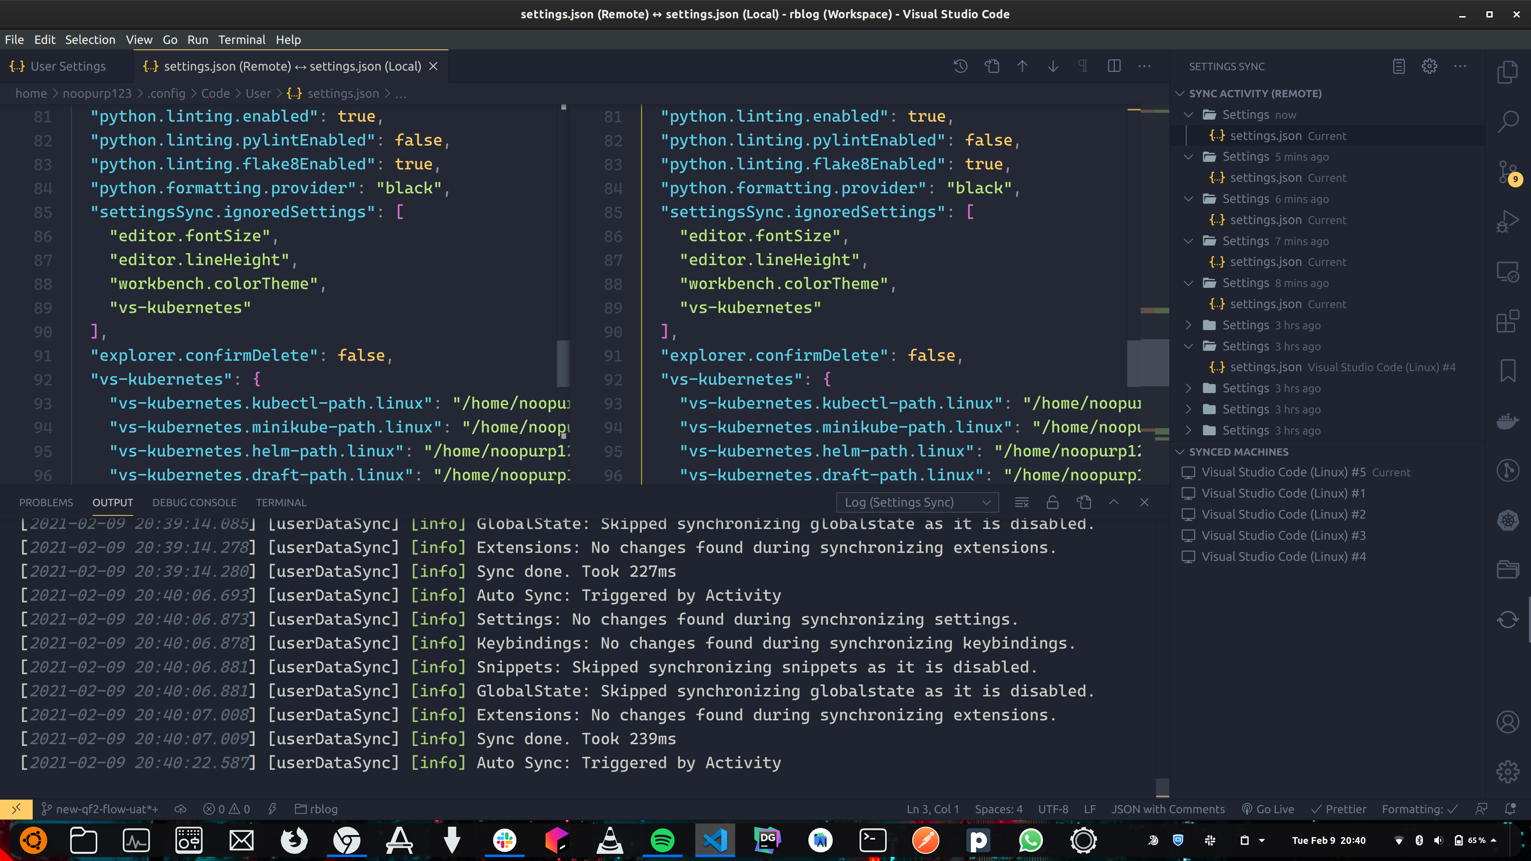Screen dimensions: 1531x861
Task: Clear the output panel log
Action: (x=1021, y=503)
